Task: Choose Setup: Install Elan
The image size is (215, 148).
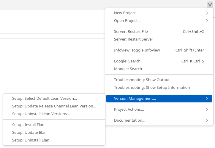Action: [x=54, y=125]
